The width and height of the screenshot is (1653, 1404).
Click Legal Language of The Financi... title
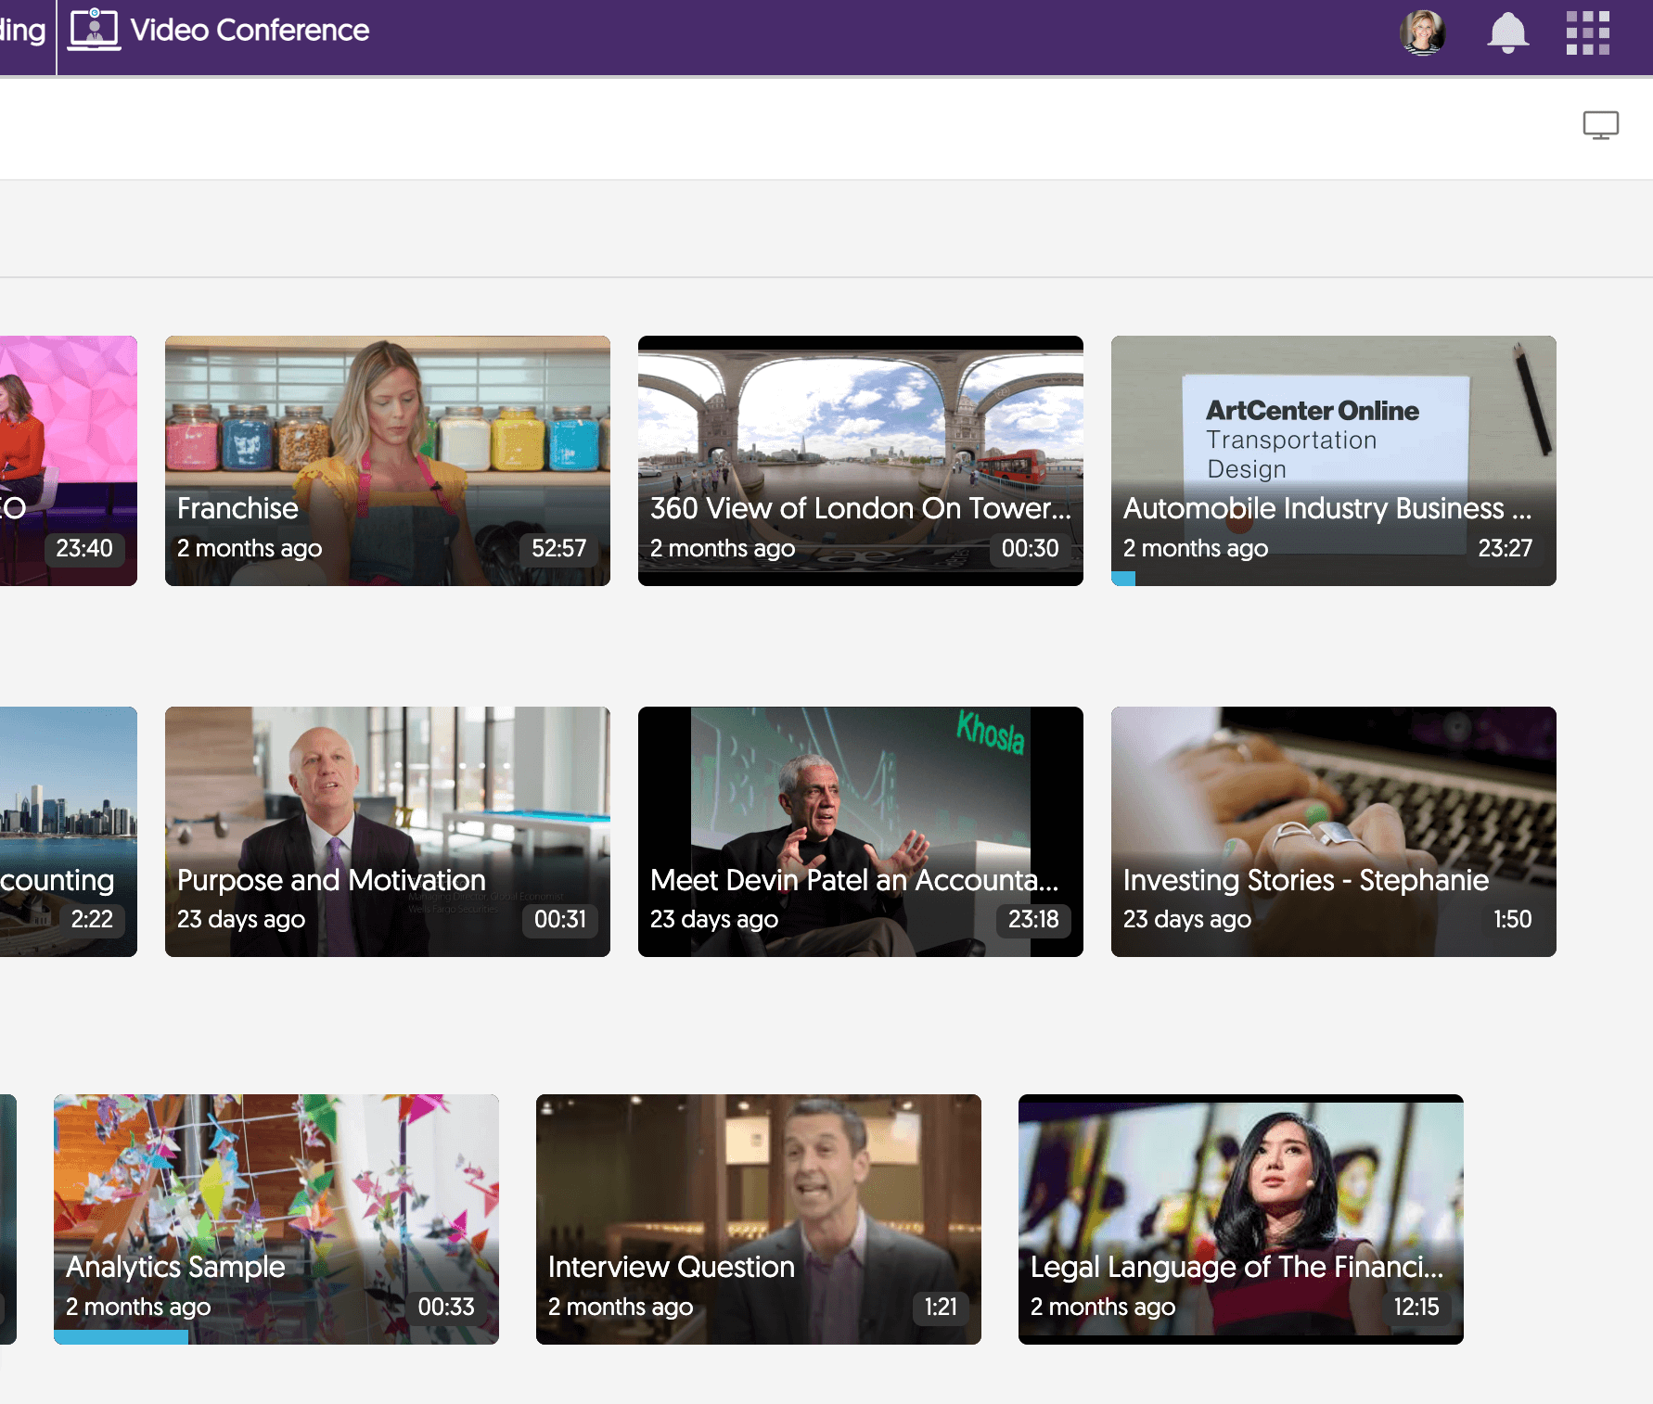pyautogui.click(x=1237, y=1267)
